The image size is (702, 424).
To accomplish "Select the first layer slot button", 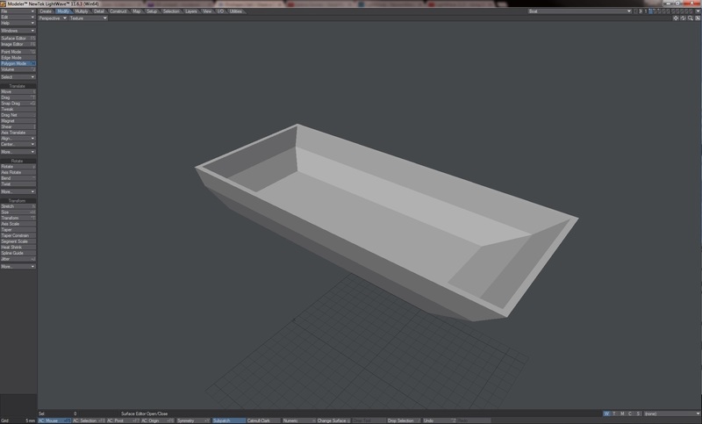I will tap(651, 11).
